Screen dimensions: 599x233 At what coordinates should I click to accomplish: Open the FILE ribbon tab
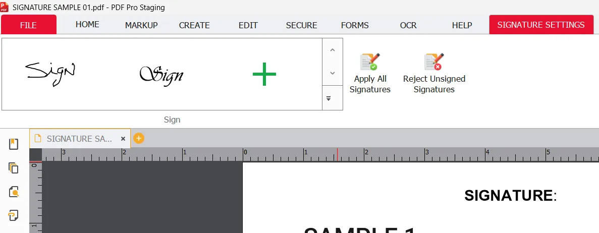pyautogui.click(x=29, y=25)
